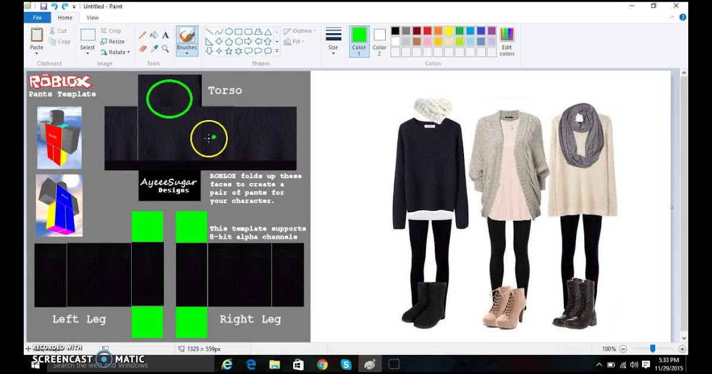Click the zoom in plus button
The image size is (712, 374).
click(x=682, y=349)
